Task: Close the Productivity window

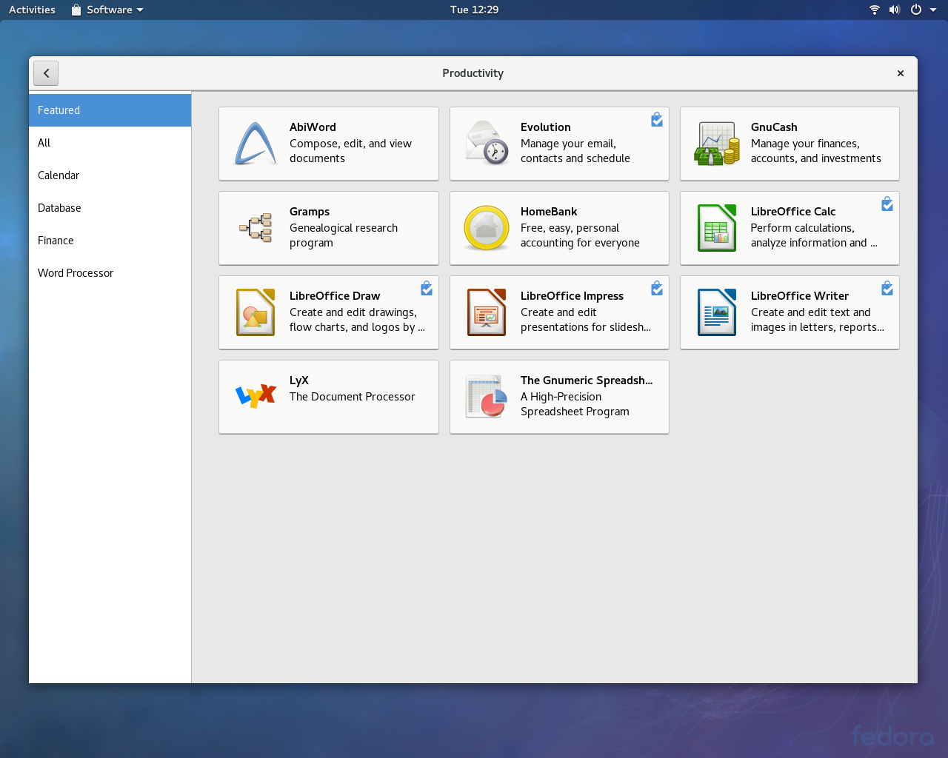Action: click(x=901, y=73)
